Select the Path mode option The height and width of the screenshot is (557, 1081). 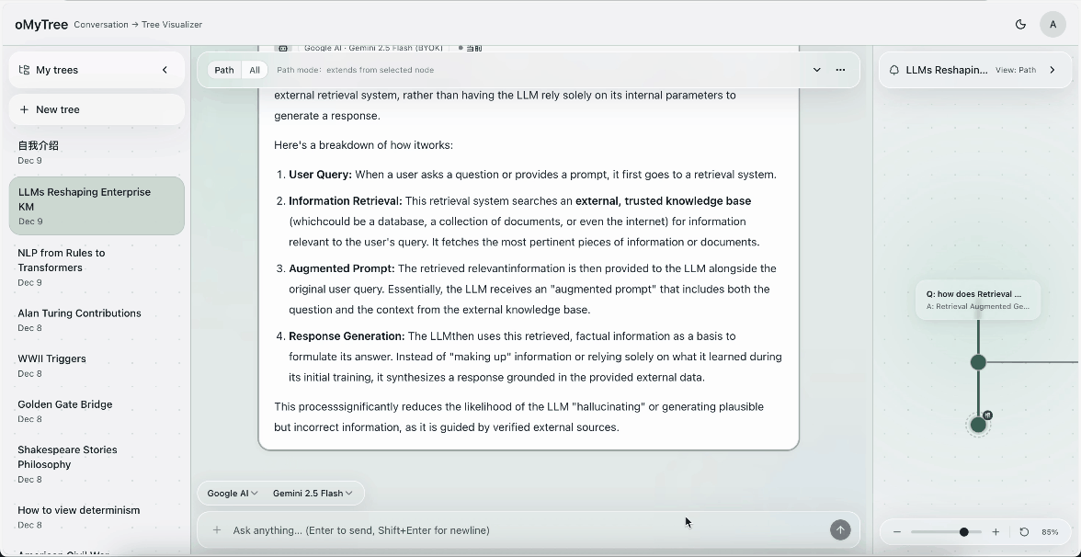223,69
